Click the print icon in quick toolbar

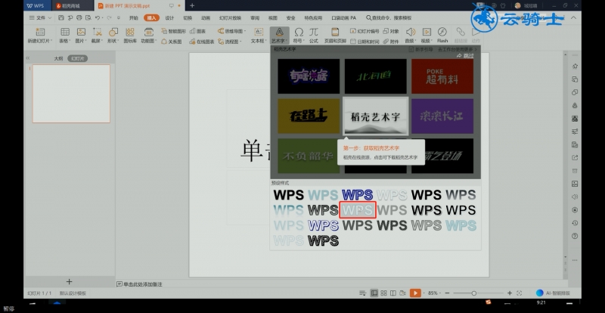click(79, 17)
